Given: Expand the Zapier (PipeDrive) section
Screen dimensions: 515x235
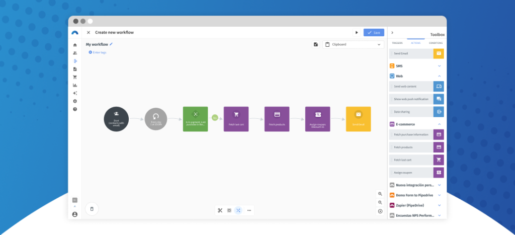Looking at the screenshot, I should click(439, 205).
